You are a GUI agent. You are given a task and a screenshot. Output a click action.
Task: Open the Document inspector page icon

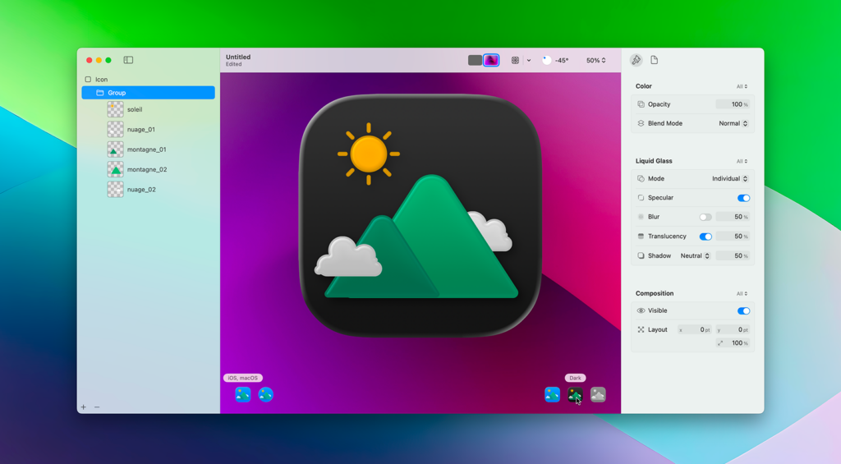point(655,60)
